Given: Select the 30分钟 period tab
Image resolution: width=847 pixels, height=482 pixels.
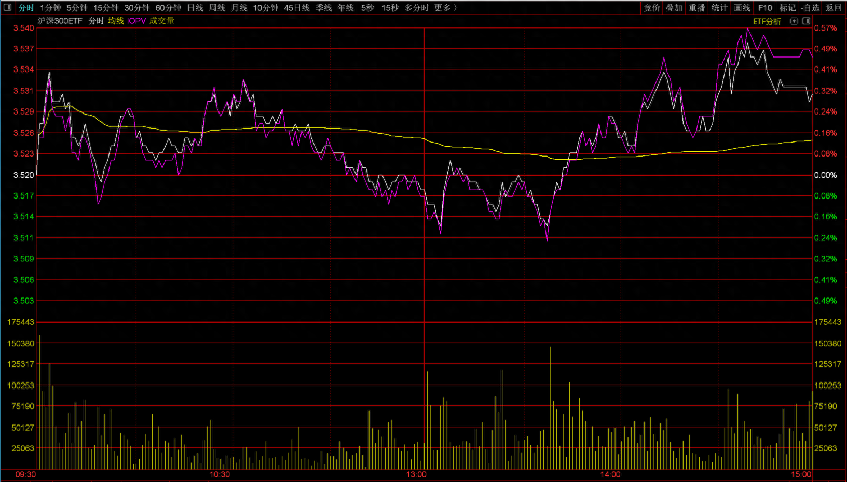Looking at the screenshot, I should click(x=137, y=8).
